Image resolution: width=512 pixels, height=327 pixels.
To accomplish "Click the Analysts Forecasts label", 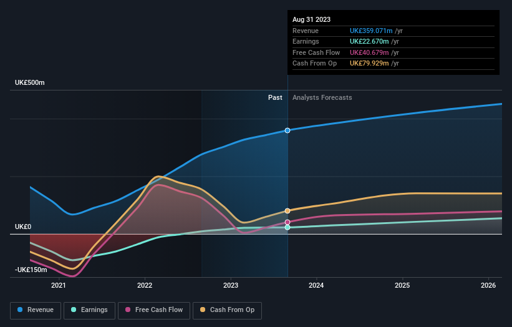I will [x=322, y=97].
